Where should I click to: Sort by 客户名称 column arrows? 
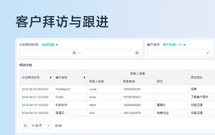pyautogui.click(x=84, y=78)
